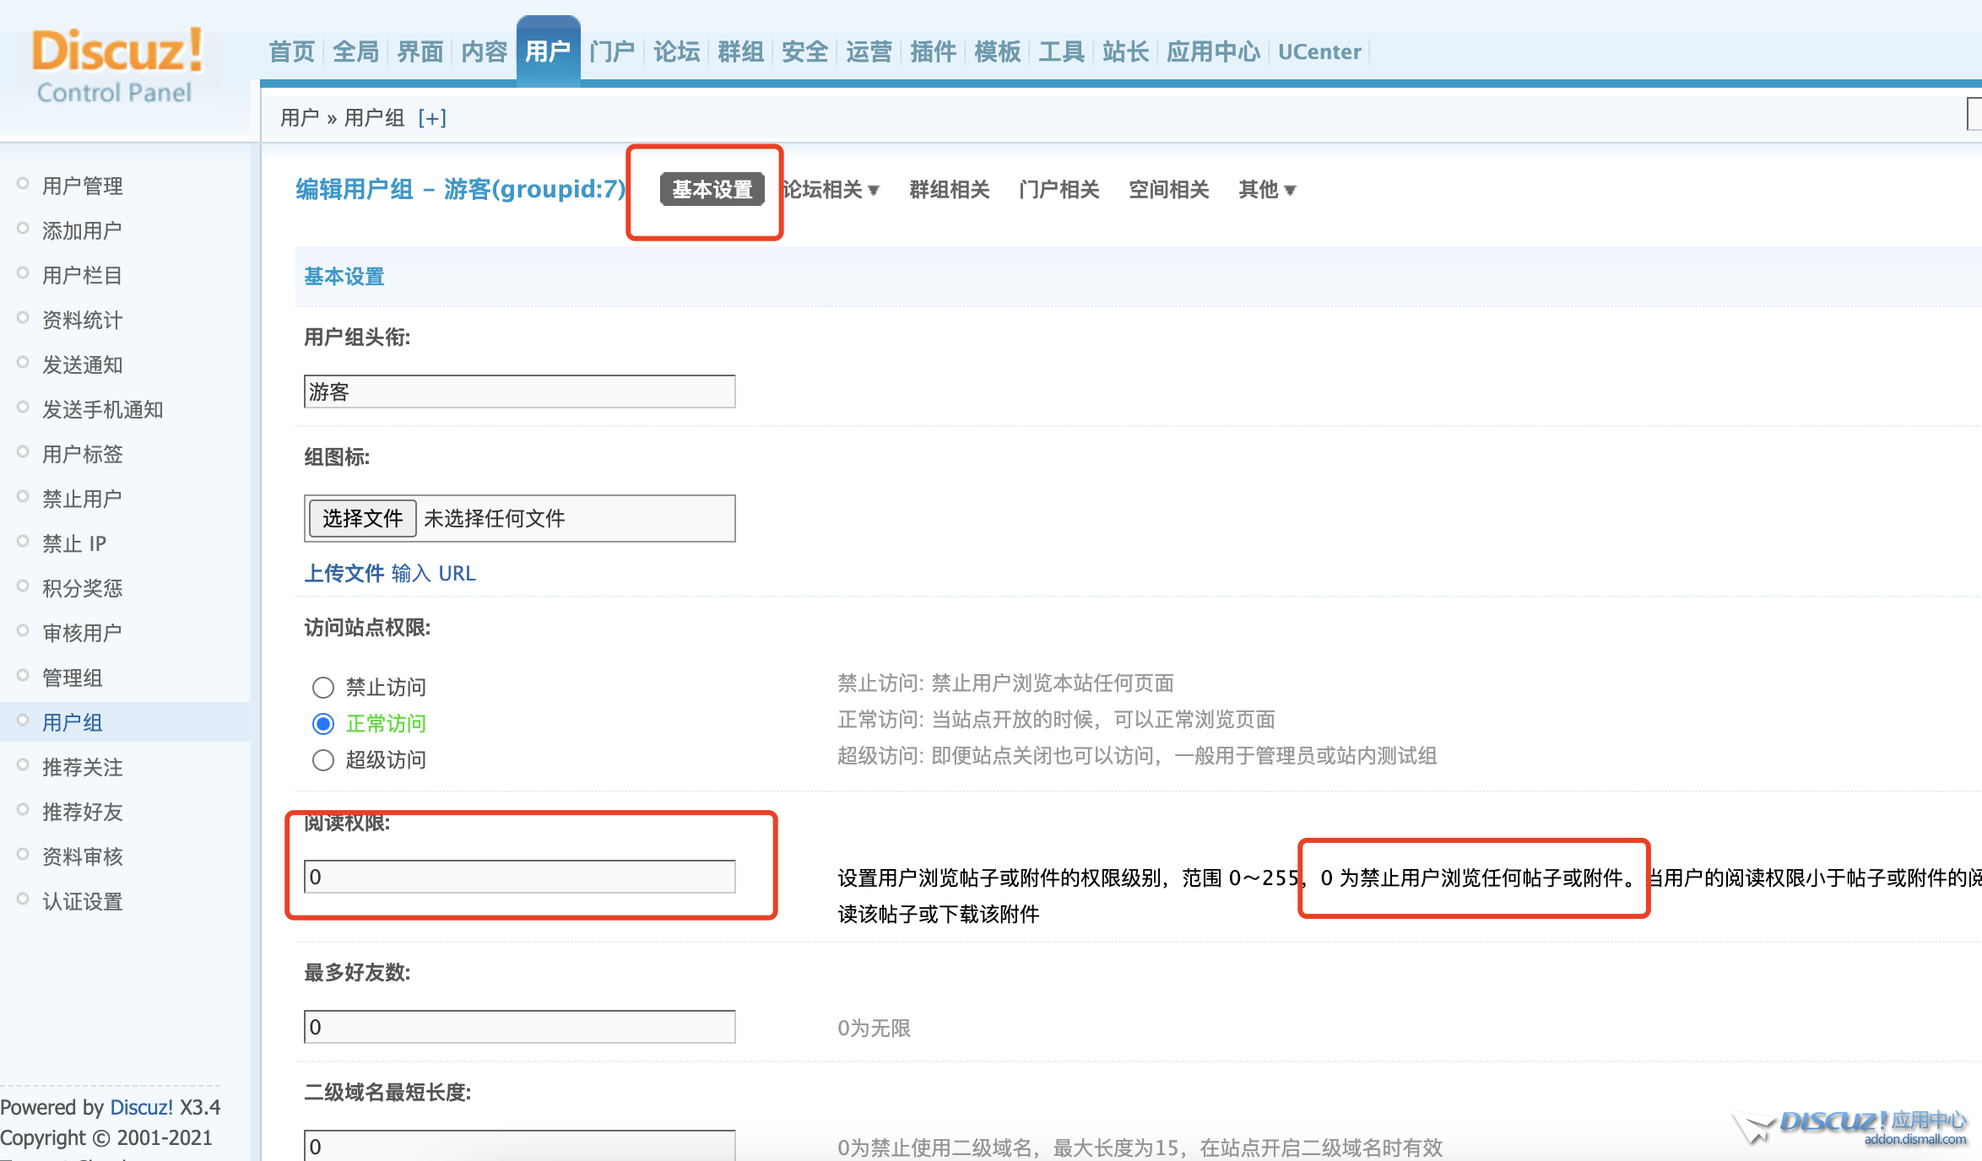1982x1161 pixels.
Task: Switch to the 空间相关 sub-tab
Action: 1168,190
